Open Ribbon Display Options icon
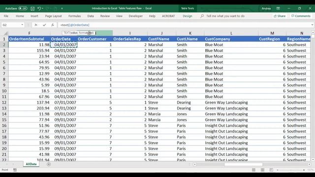 [278, 8]
